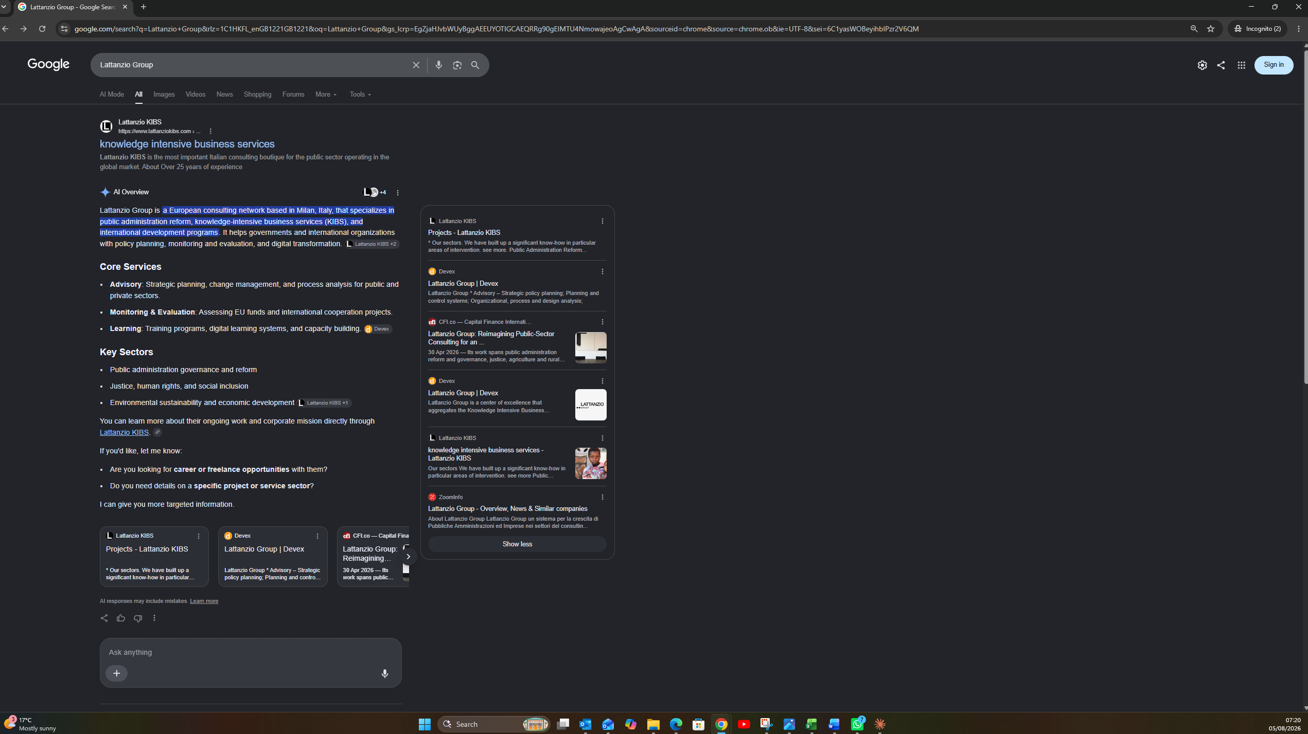Focus the Ask anything input
The height and width of the screenshot is (734, 1308).
tap(251, 652)
